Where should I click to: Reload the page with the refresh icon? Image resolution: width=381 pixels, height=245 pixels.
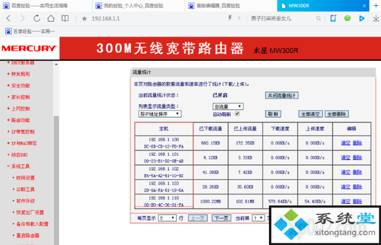click(x=37, y=18)
